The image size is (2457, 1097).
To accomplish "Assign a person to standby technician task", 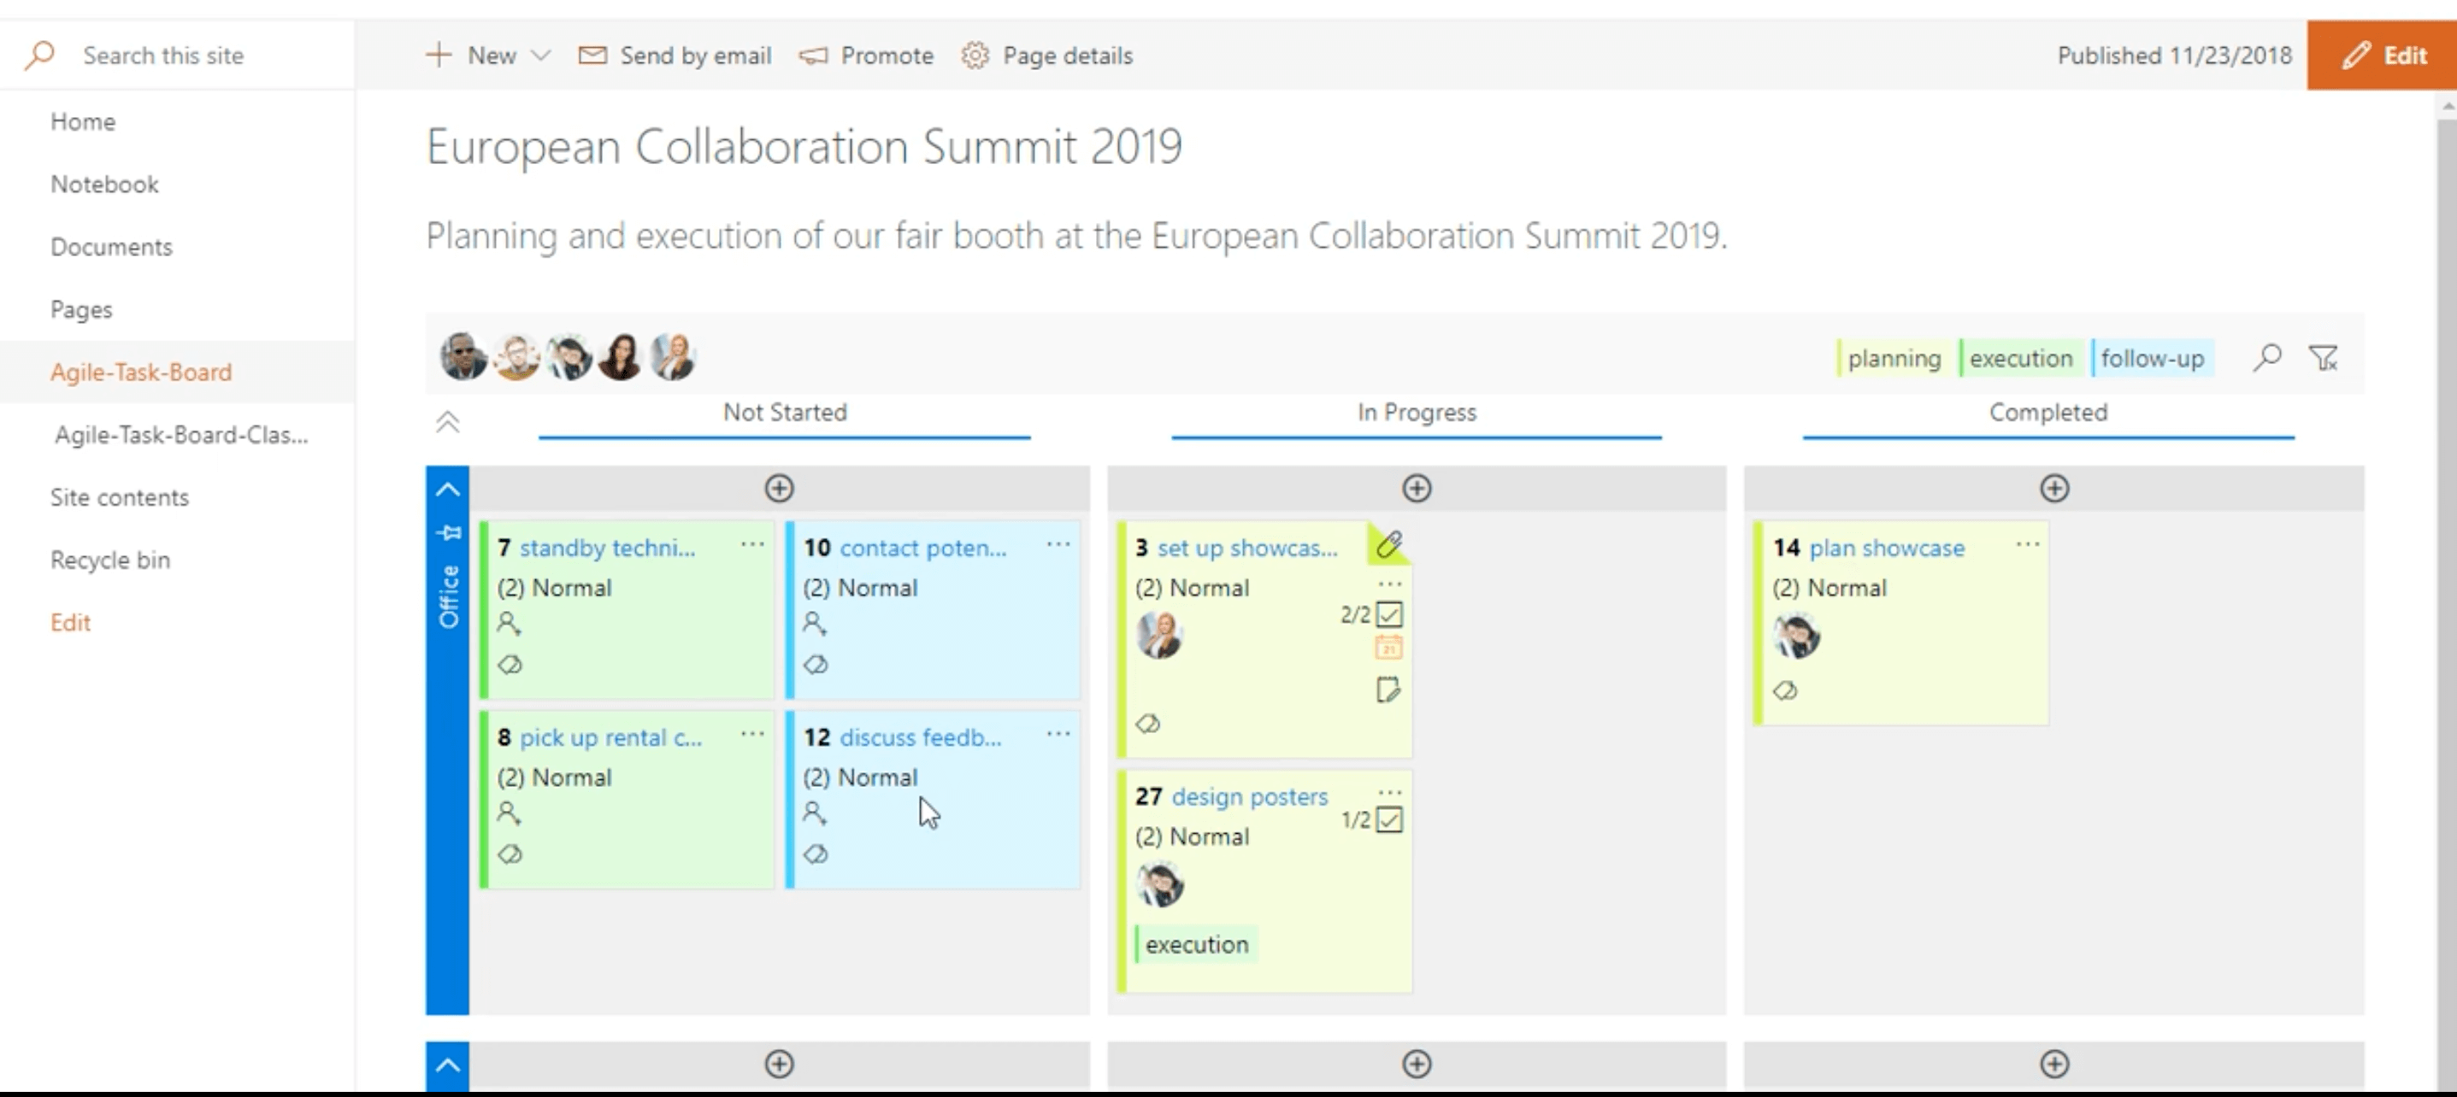I will 509,625.
